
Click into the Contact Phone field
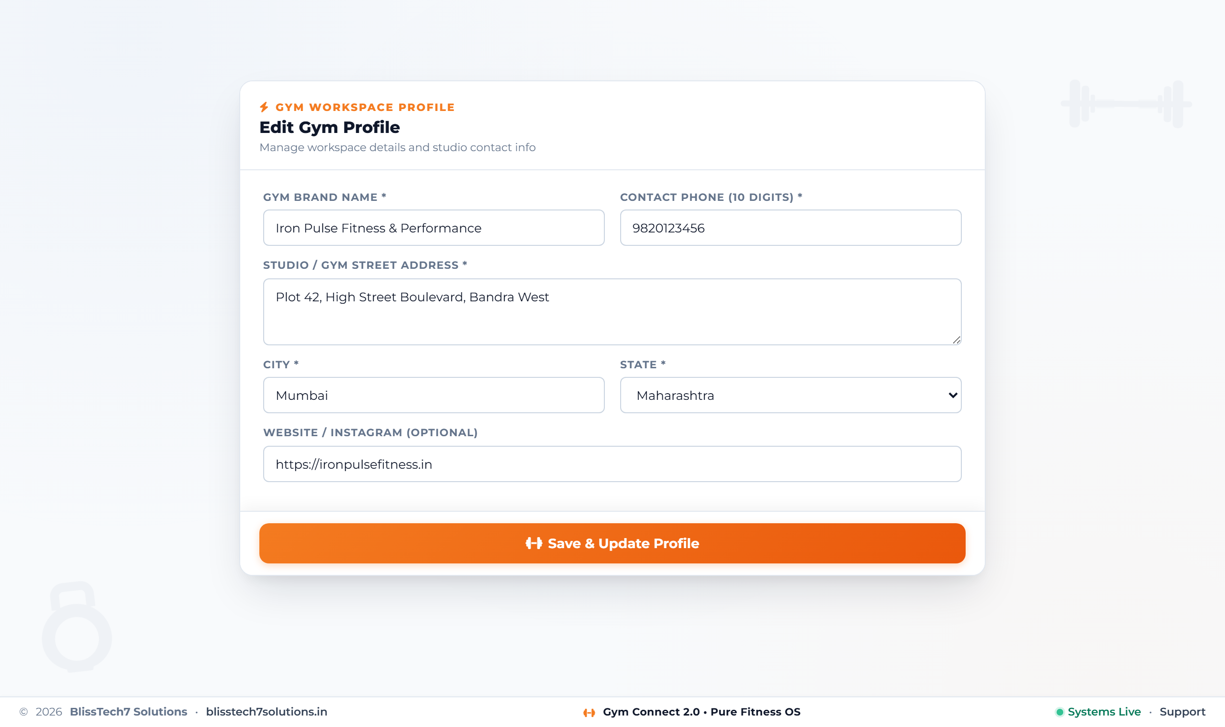point(791,228)
